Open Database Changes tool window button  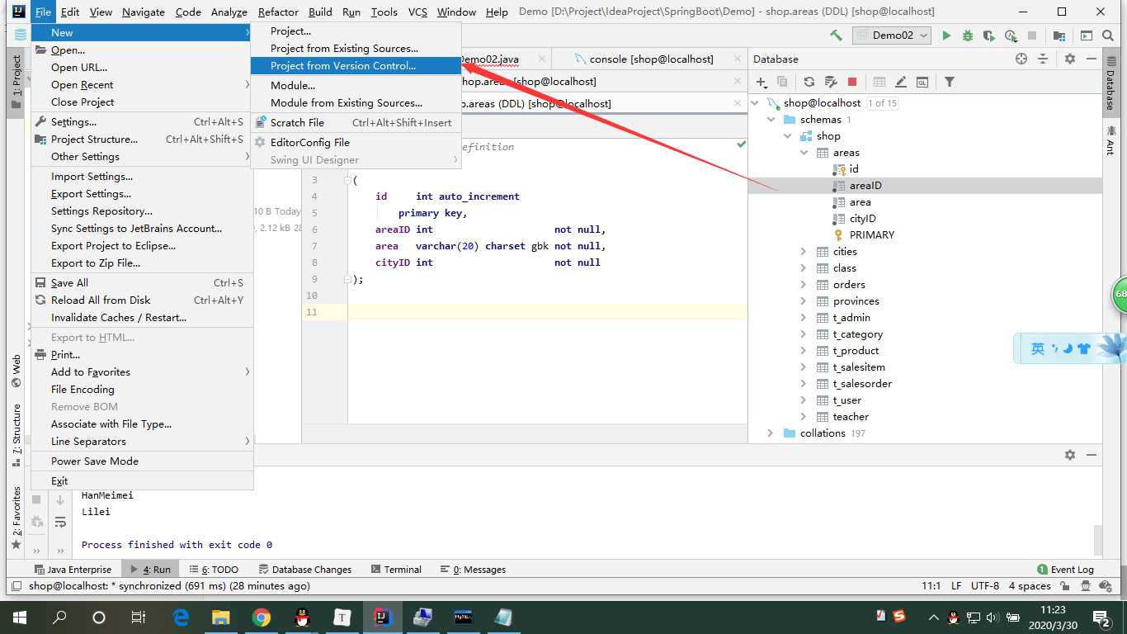pyautogui.click(x=304, y=570)
